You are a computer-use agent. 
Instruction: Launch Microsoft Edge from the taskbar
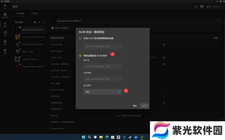pyautogui.click(x=107, y=137)
